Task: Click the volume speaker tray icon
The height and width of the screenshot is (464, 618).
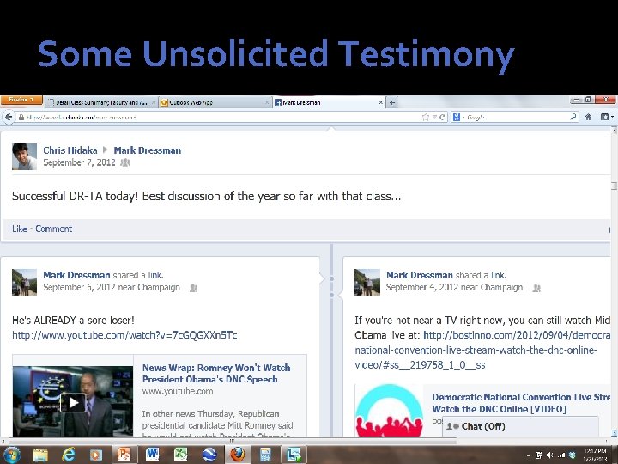Action: pos(549,455)
